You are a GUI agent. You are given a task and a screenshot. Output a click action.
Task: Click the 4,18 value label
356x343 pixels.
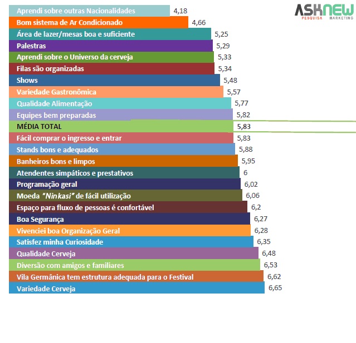point(181,11)
